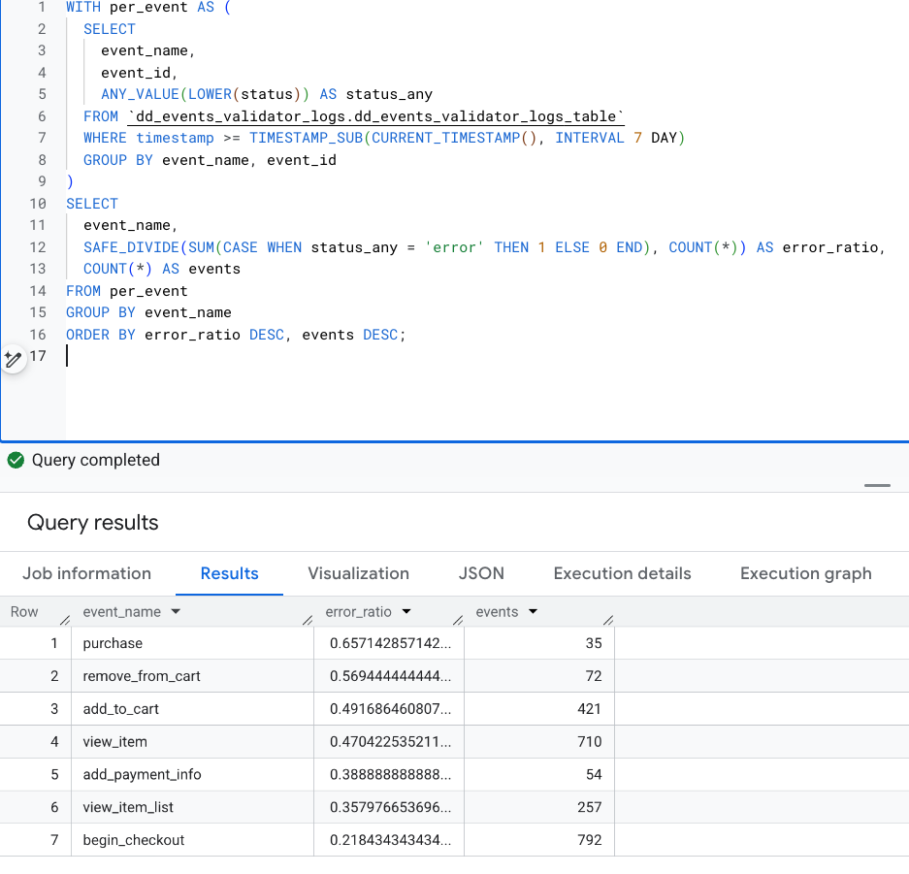Click the Row column resize handle

coord(65,620)
